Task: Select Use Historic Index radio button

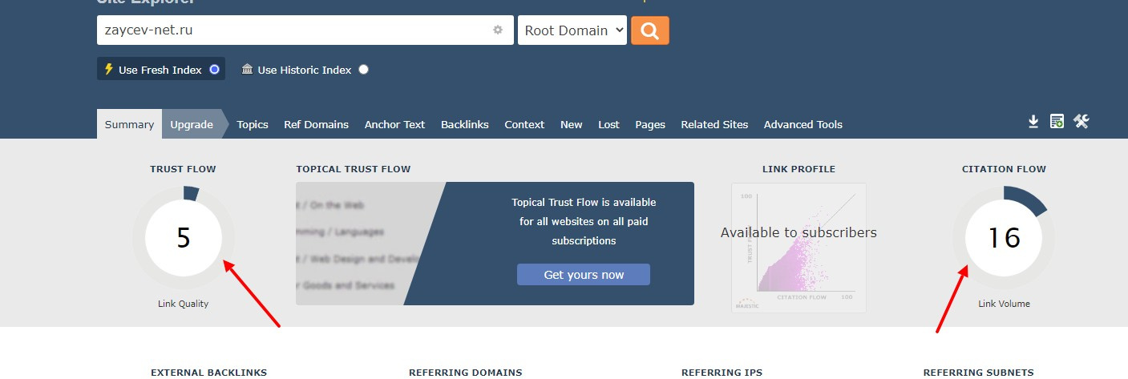Action: (364, 70)
